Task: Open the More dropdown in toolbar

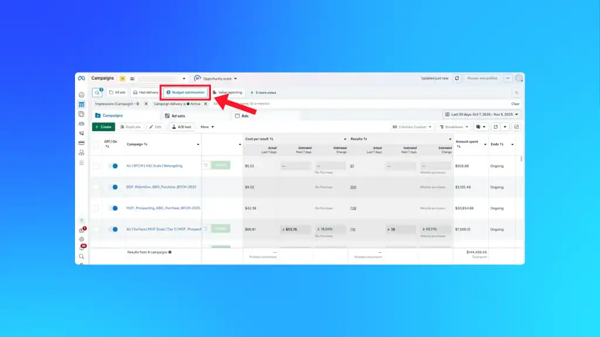Action: coord(207,127)
